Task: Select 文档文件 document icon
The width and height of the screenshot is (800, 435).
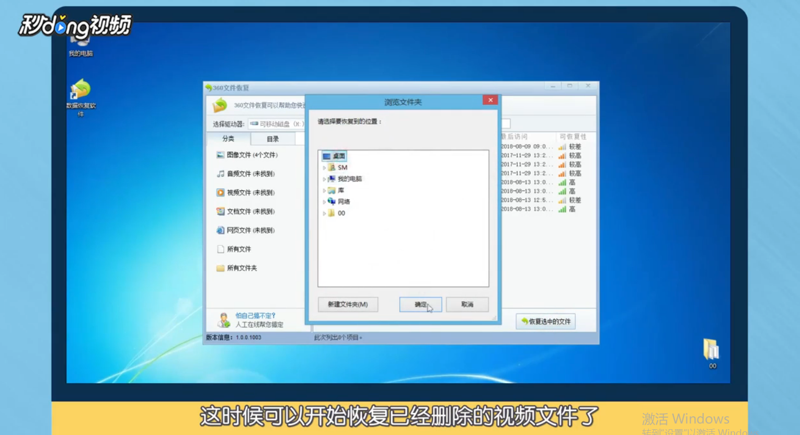Action: point(221,211)
